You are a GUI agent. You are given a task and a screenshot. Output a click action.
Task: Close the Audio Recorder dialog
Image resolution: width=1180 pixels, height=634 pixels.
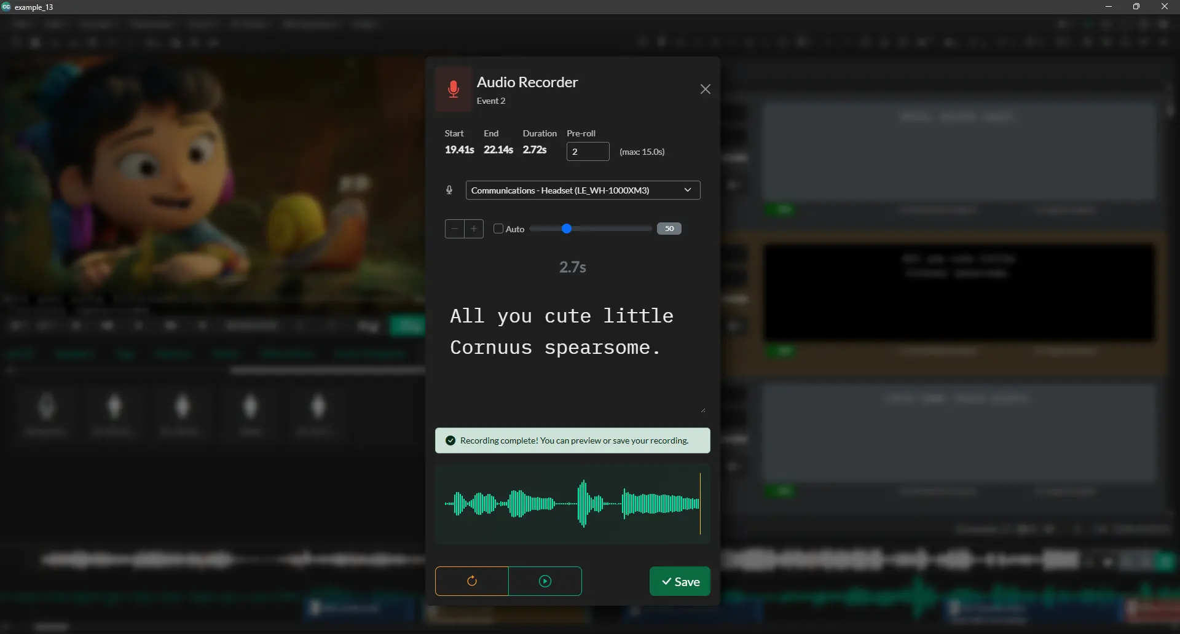point(705,89)
